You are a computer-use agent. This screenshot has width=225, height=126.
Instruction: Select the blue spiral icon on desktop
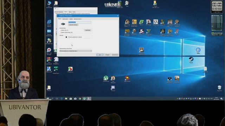coord(198,51)
